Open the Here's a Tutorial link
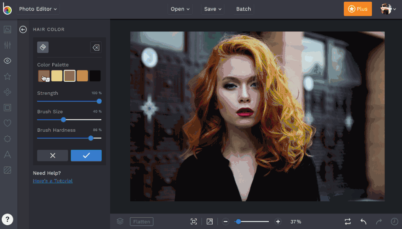Image resolution: width=402 pixels, height=229 pixels. tap(53, 181)
